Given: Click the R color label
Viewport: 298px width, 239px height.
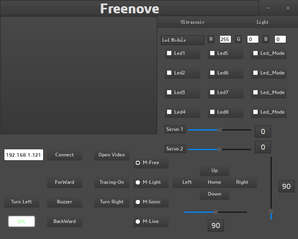Looking at the screenshot, I should coord(211,39).
